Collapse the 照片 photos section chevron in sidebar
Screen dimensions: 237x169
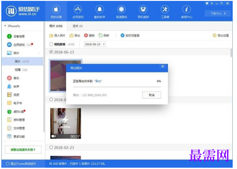tap(39, 53)
